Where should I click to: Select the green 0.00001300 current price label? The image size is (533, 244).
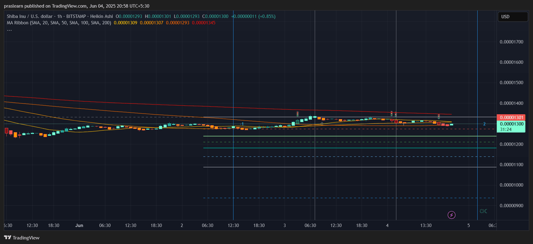511,124
